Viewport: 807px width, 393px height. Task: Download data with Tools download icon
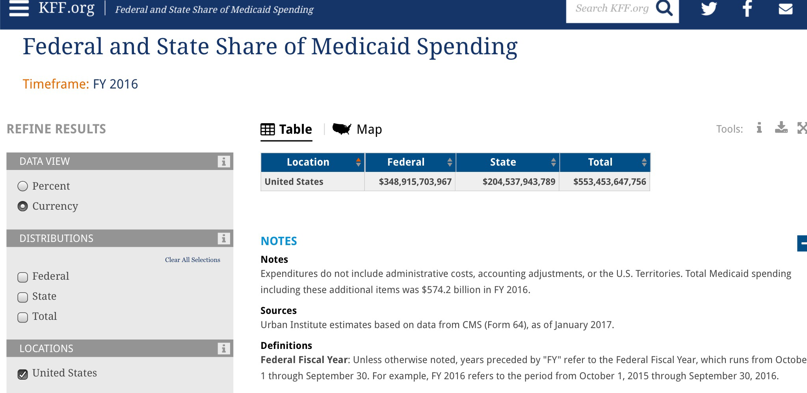point(781,128)
